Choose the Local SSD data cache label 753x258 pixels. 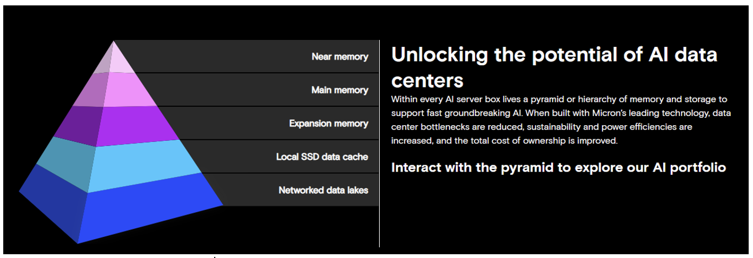(322, 157)
